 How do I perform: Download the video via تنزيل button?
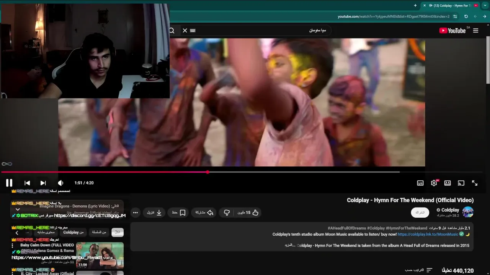[x=155, y=212]
